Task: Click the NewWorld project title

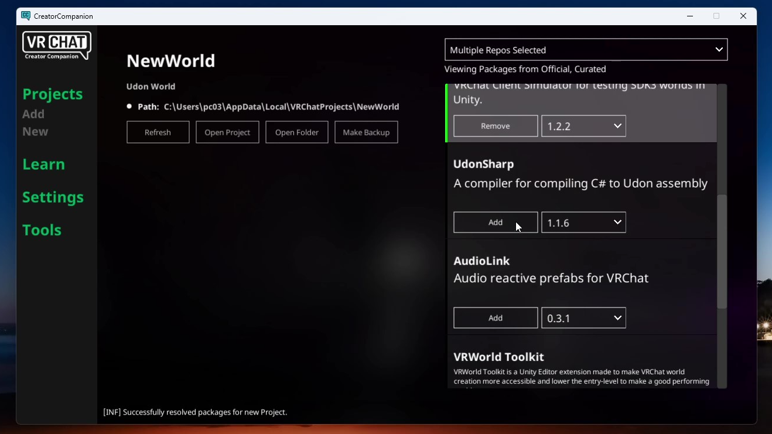Action: pos(171,61)
